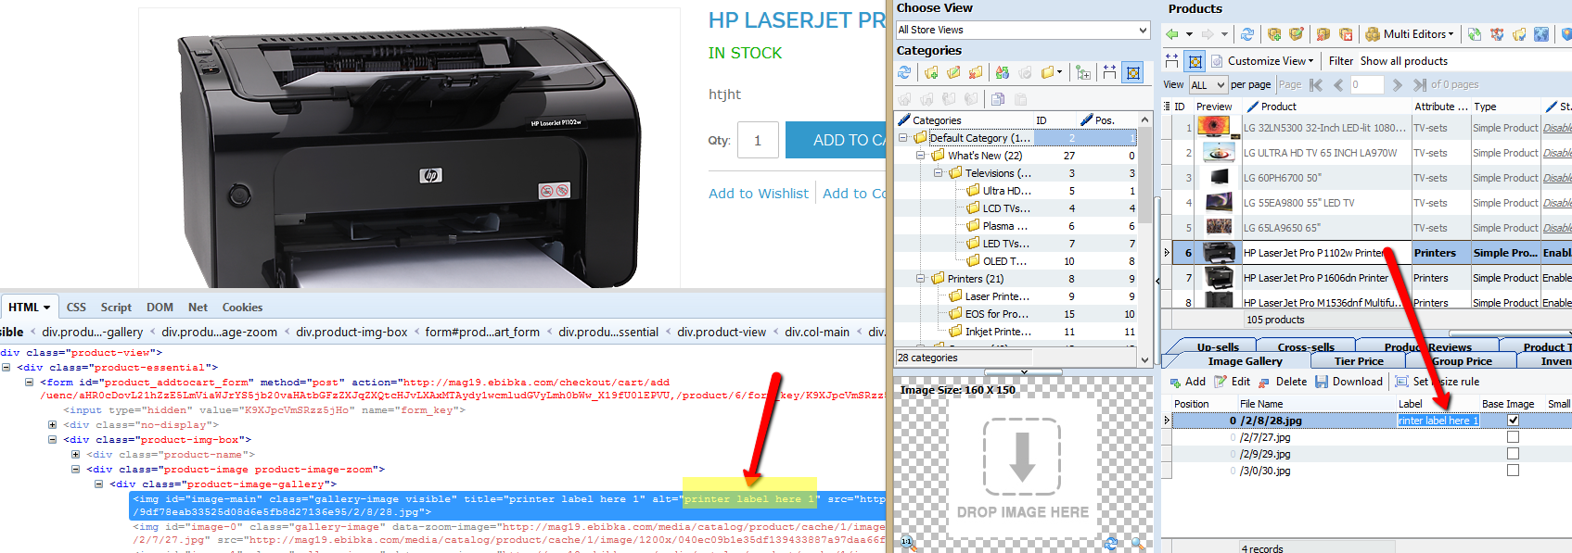The width and height of the screenshot is (1572, 553).
Task: Open the Cross-sells tab
Action: click(1306, 347)
